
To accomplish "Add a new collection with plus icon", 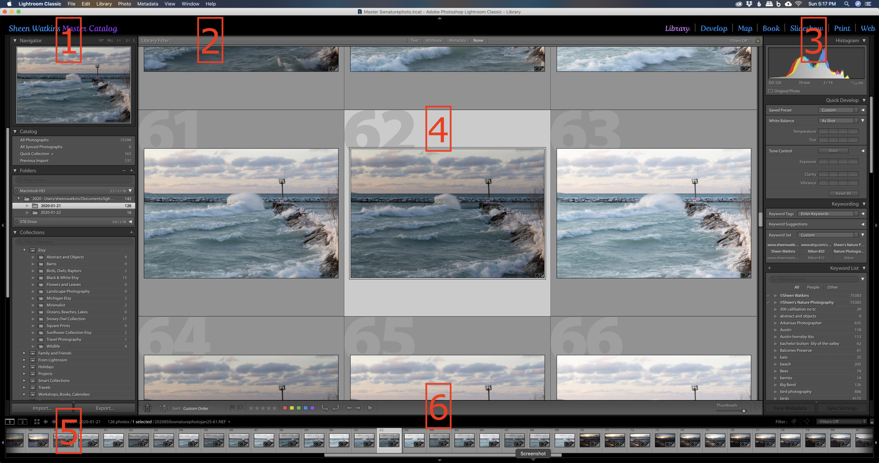I will (x=131, y=232).
